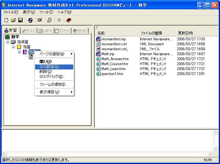The width and height of the screenshot is (220, 164).
Task: Select the question1.htm file name
Action: pyautogui.click(x=112, y=74)
